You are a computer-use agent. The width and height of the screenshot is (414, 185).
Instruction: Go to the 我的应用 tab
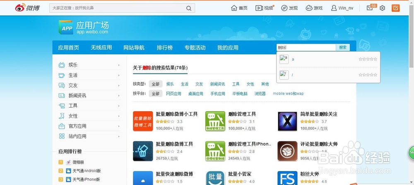[x=228, y=47]
